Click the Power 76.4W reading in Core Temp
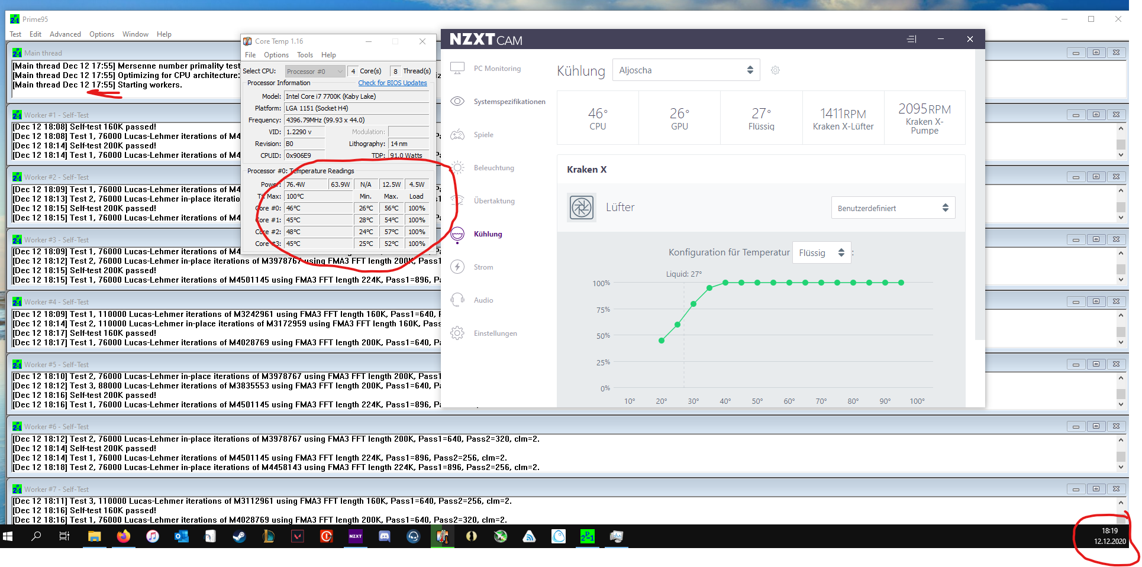 (x=305, y=184)
